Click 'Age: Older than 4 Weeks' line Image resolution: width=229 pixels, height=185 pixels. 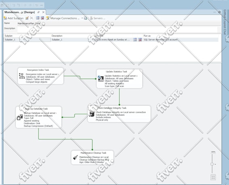click(x=91, y=162)
